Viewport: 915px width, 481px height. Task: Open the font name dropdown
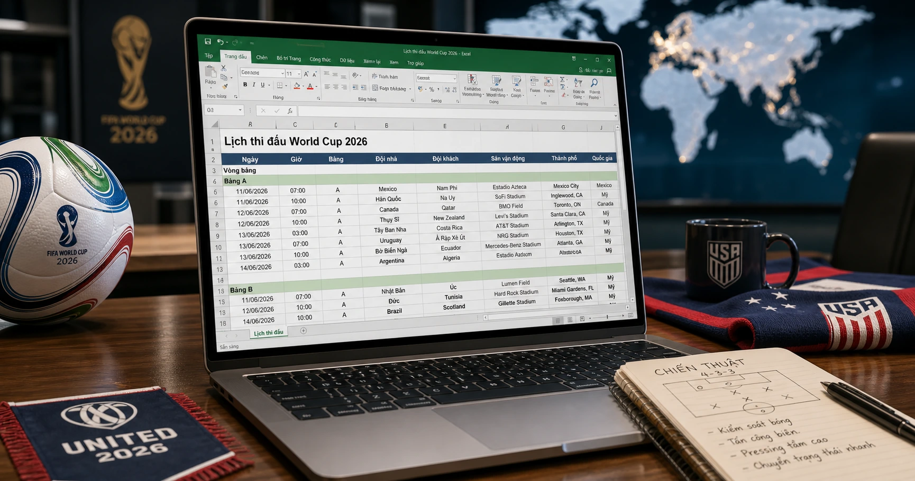click(282, 73)
